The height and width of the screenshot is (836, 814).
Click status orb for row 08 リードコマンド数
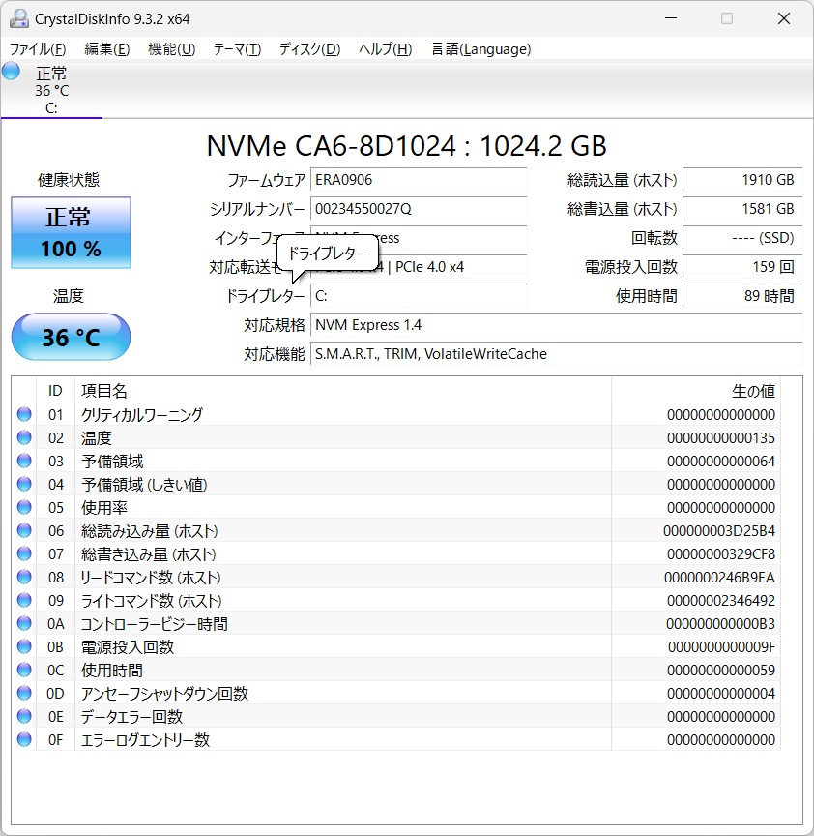tap(24, 577)
